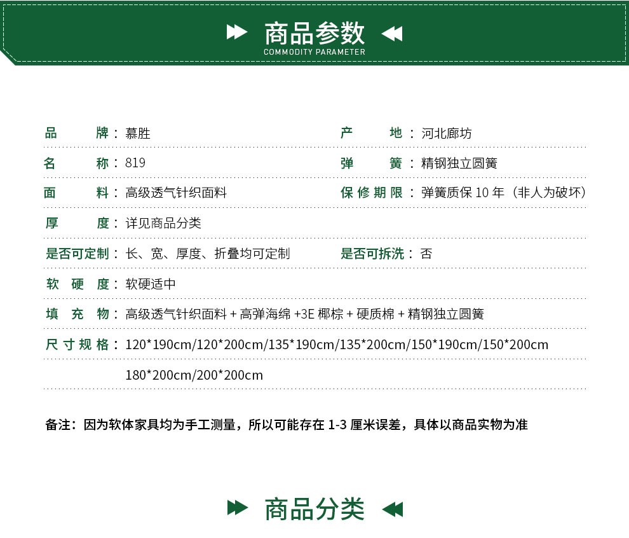Click the double arrow left of 商品参数
Viewport: 629px width, 538px height.
pos(237,32)
